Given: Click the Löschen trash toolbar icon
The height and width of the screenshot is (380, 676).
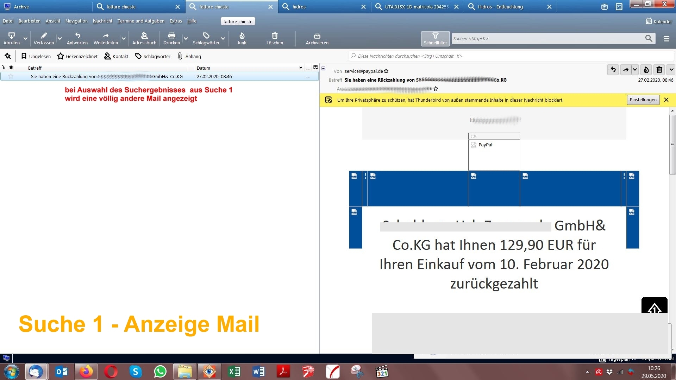Looking at the screenshot, I should tap(275, 36).
